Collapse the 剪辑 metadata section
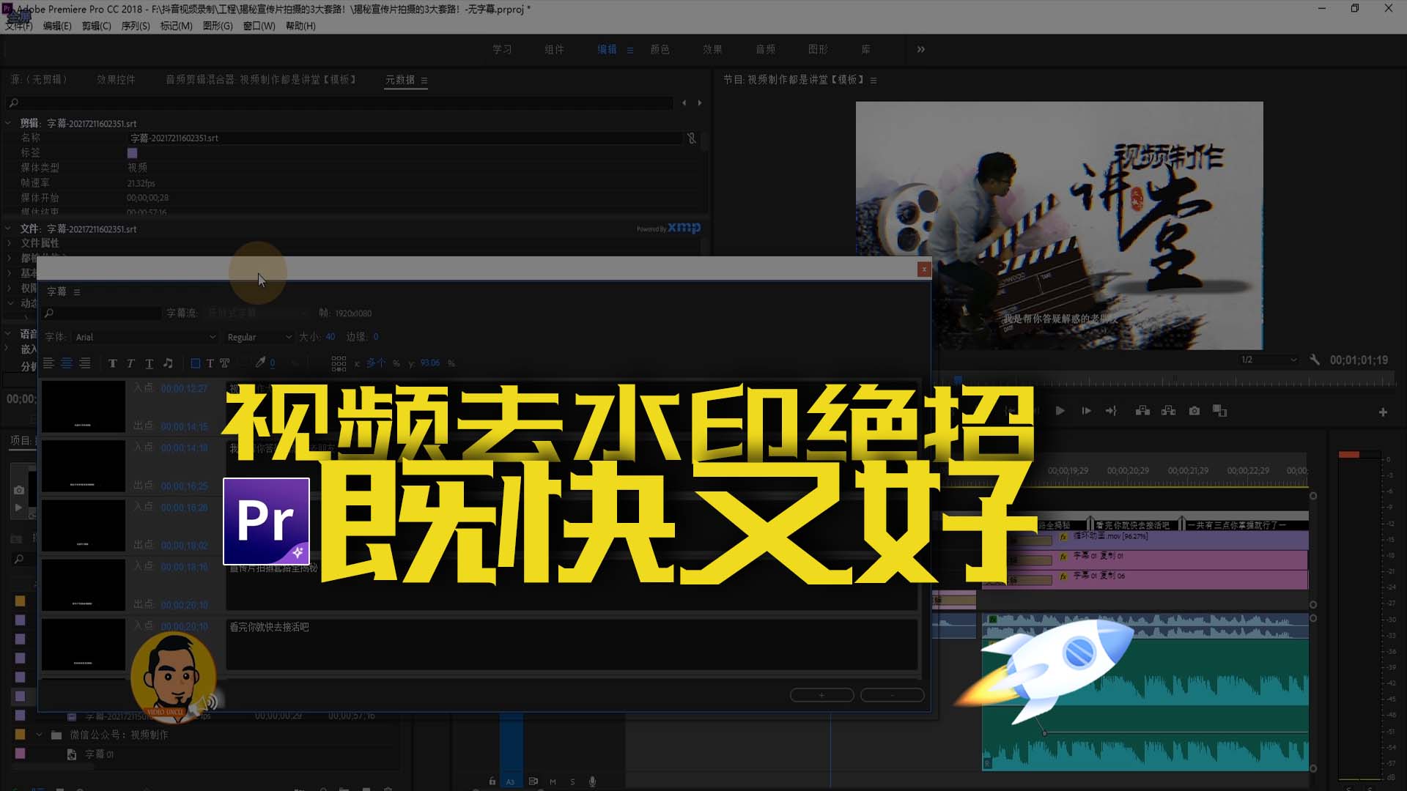The height and width of the screenshot is (791, 1407). [x=8, y=123]
